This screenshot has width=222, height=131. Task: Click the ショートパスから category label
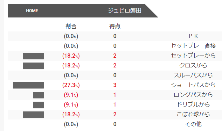click(x=193, y=85)
